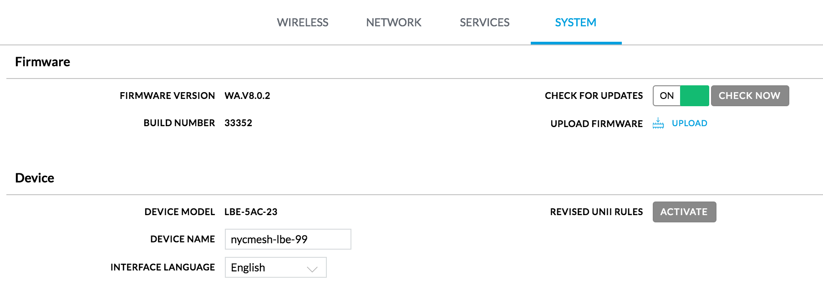Viewport: 823px width, 295px height.
Task: Focus the Device Name field nycmesh-lbe-99
Action: coord(288,239)
